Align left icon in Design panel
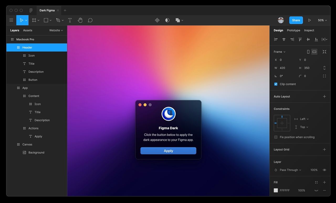 (x=276, y=39)
